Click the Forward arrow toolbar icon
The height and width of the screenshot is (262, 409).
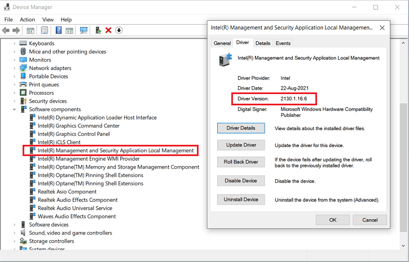coord(16,30)
